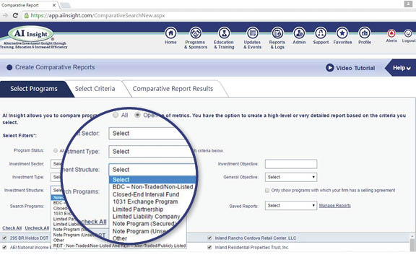The image size is (416, 260).
Task: View Alerts bell icon
Action: point(391,33)
